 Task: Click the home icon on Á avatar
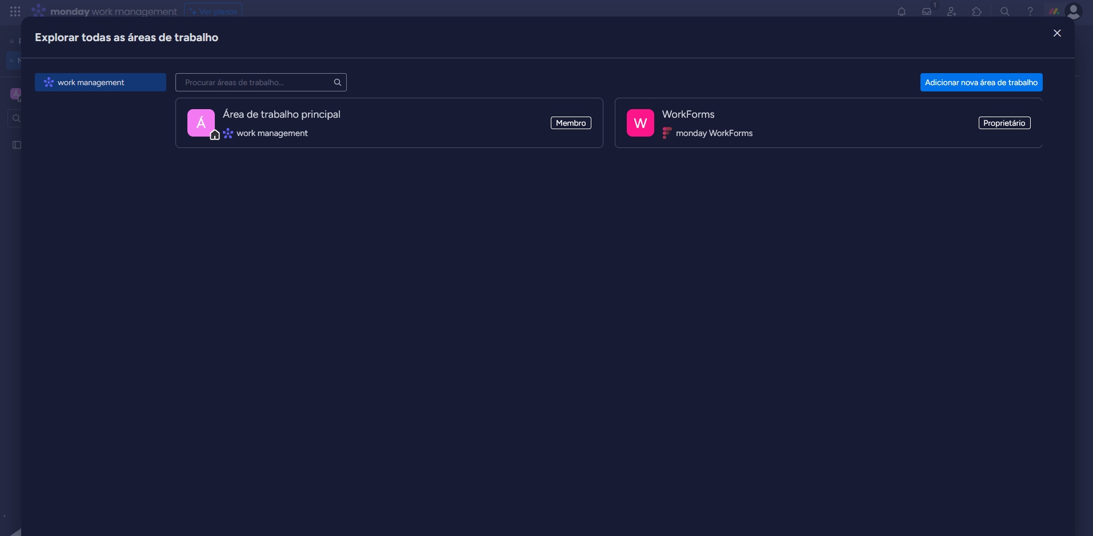[x=215, y=135]
